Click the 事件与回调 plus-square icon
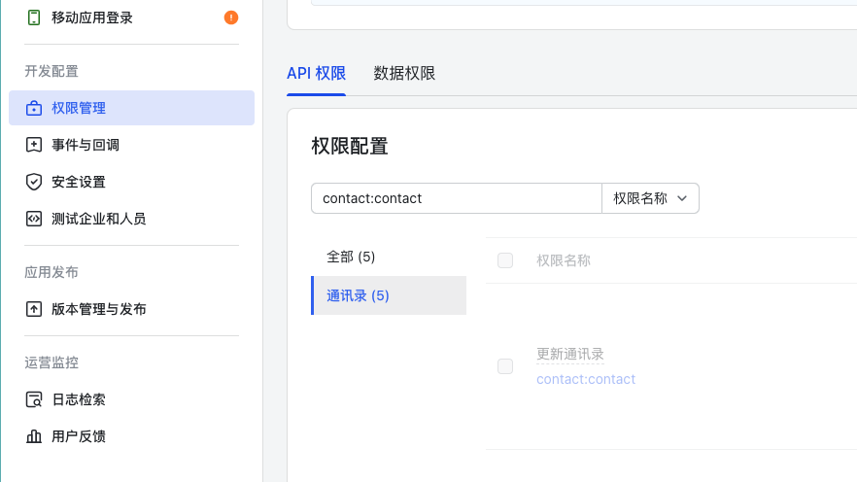 pos(34,145)
